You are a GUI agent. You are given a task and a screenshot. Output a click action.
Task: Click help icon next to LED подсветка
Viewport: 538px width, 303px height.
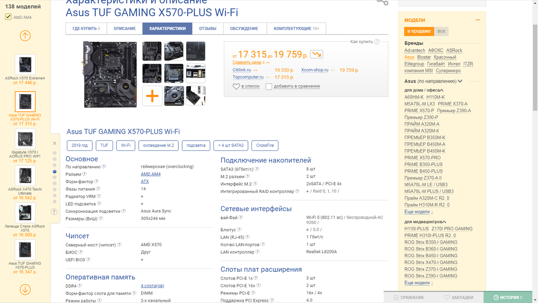click(x=99, y=203)
